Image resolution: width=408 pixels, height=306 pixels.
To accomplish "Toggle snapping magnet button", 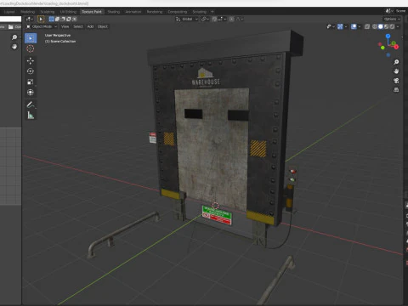I will (x=214, y=19).
